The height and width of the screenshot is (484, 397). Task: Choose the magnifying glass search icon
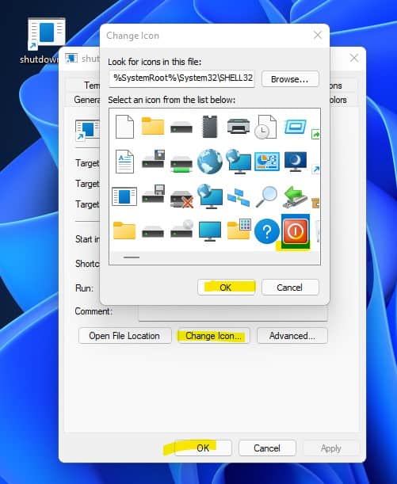(266, 196)
